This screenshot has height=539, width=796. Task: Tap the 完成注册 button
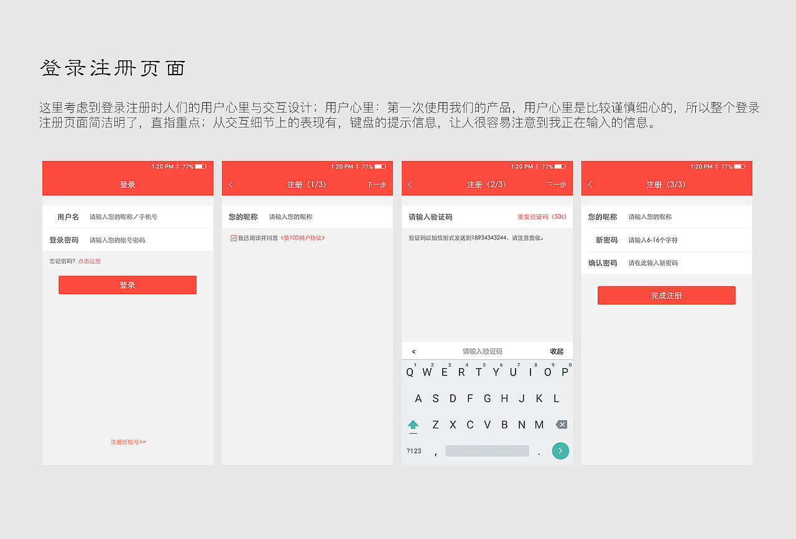point(667,295)
